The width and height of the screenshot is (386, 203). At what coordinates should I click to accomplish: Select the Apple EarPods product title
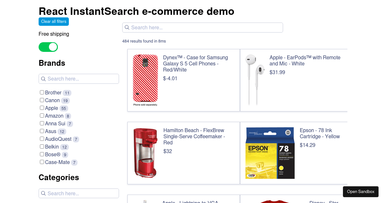(x=305, y=61)
